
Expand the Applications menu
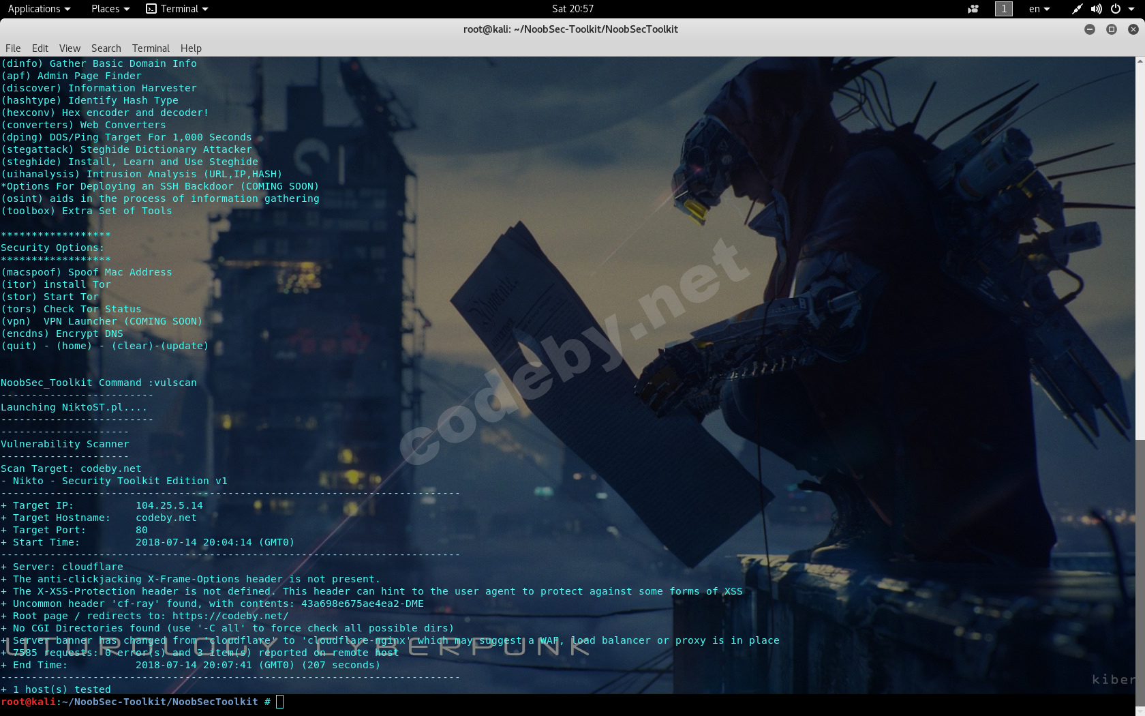[39, 9]
